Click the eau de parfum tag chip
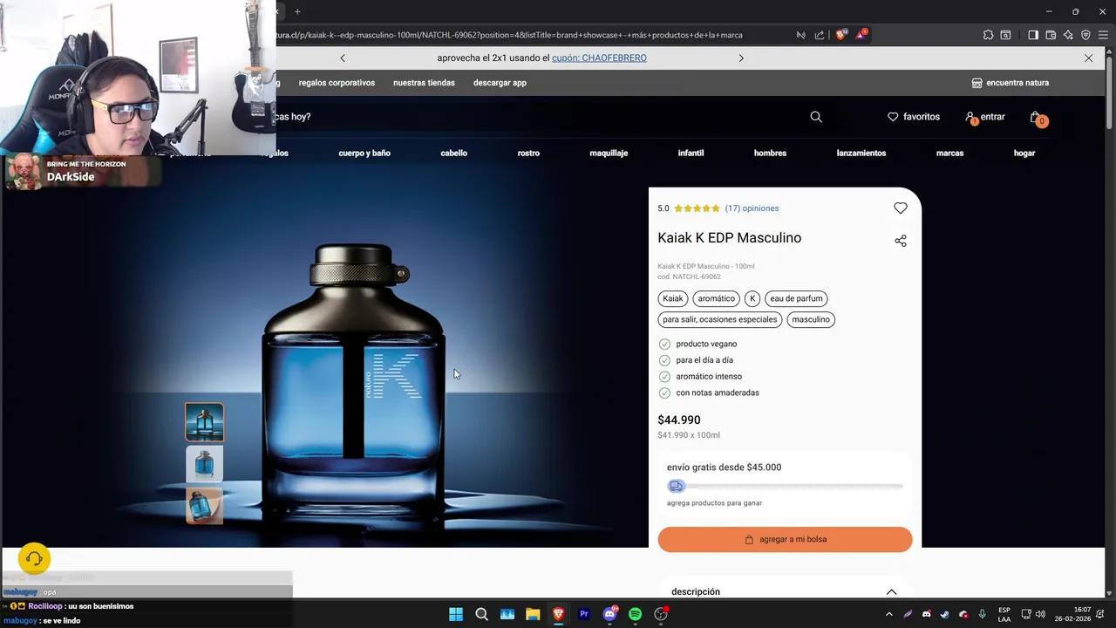Image resolution: width=1116 pixels, height=628 pixels. 796,298
